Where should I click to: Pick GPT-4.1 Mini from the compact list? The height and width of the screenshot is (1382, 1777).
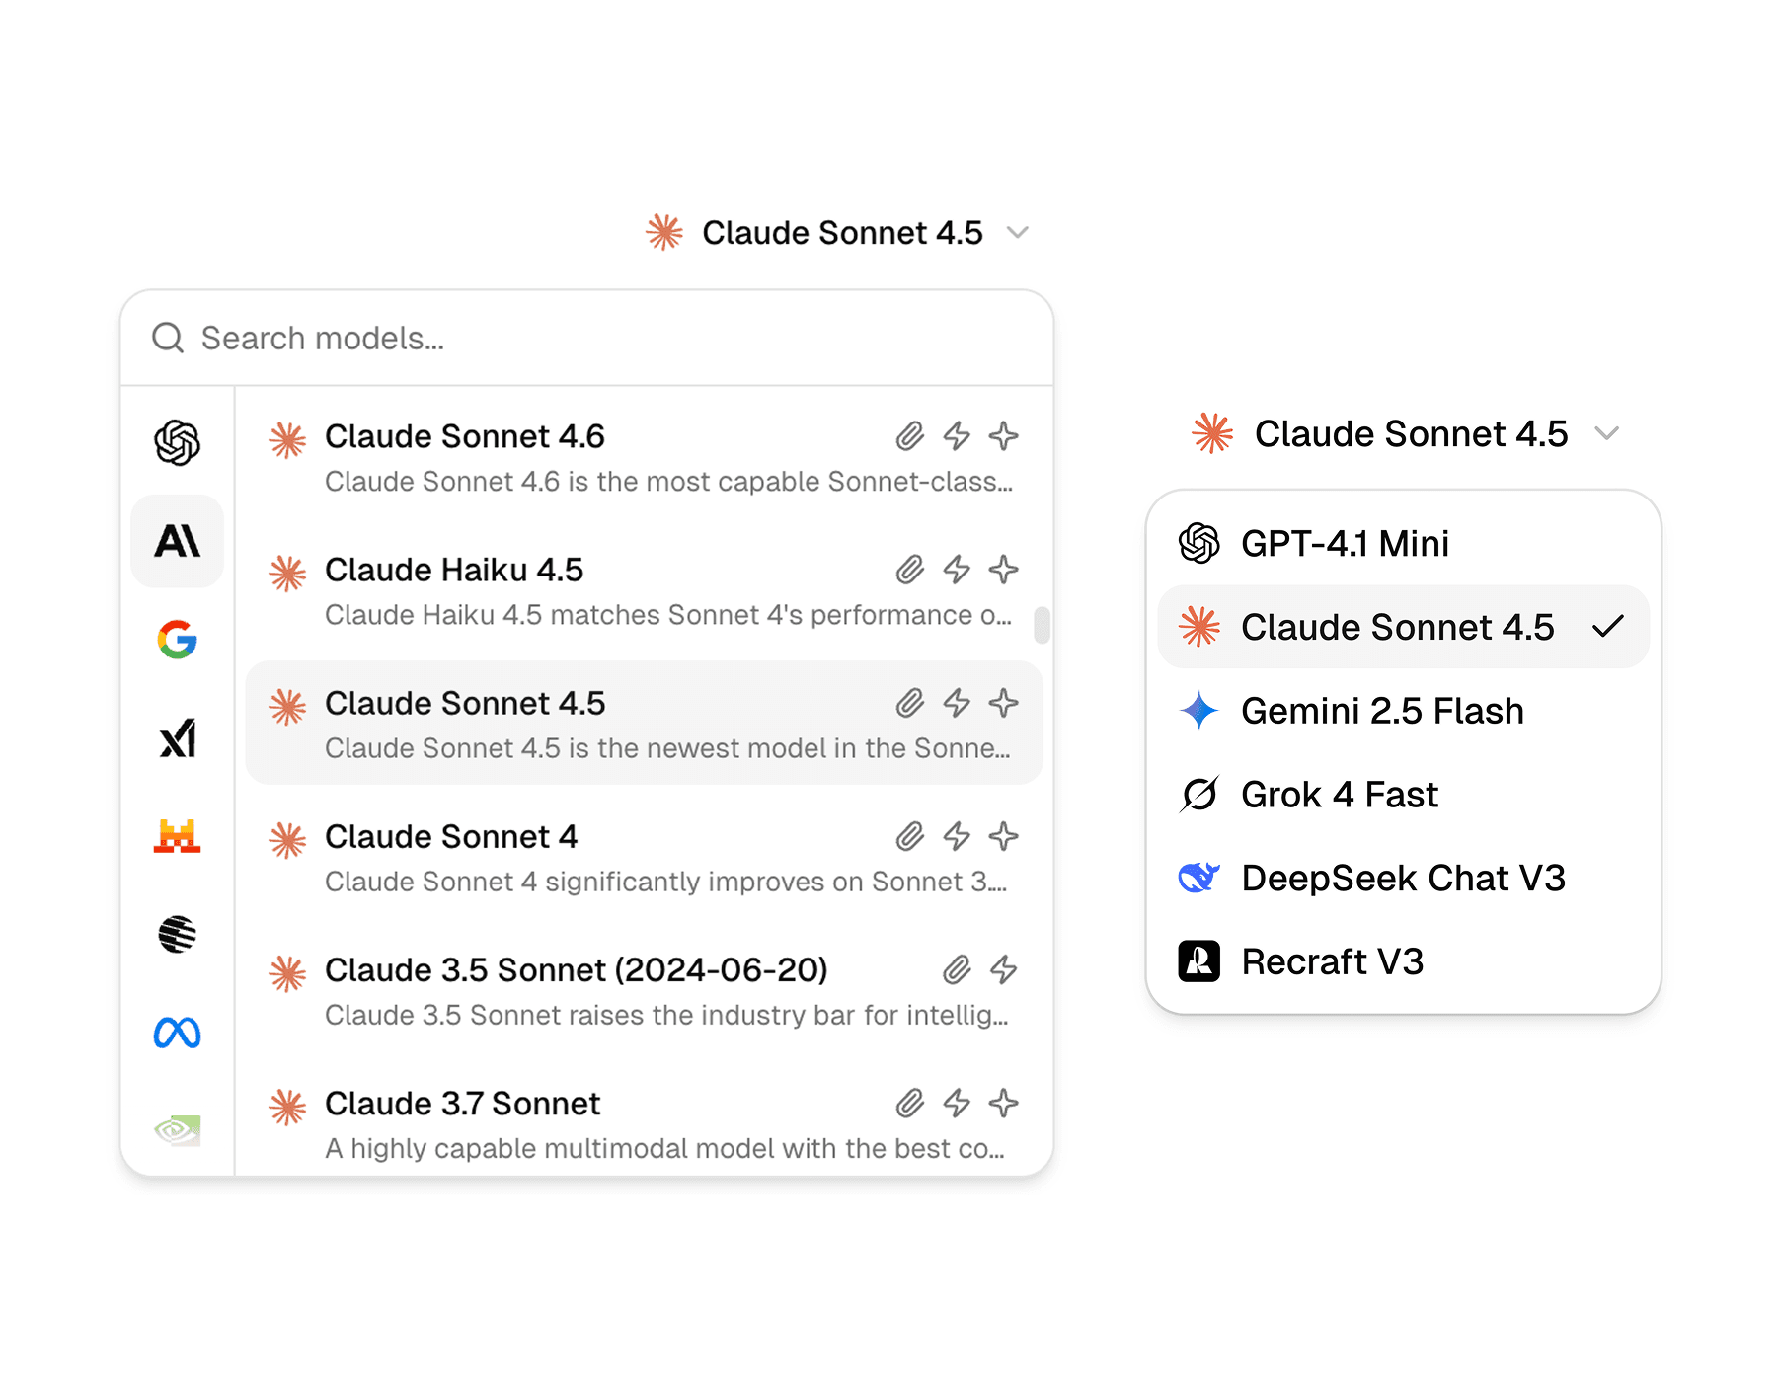1403,543
